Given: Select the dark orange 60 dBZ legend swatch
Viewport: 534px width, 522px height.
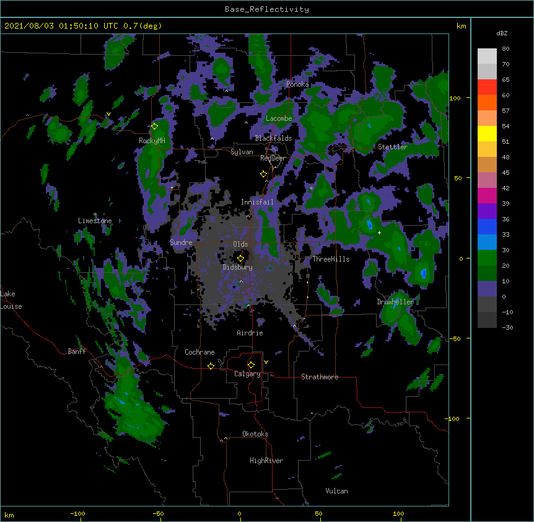Looking at the screenshot, I should [487, 102].
